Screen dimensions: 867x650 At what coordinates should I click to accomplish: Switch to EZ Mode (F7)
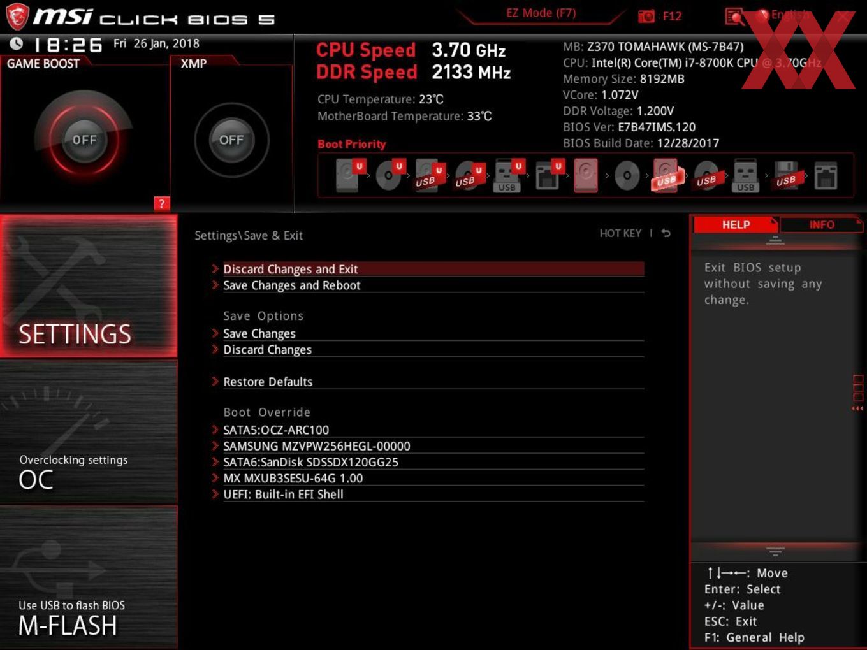click(x=541, y=13)
